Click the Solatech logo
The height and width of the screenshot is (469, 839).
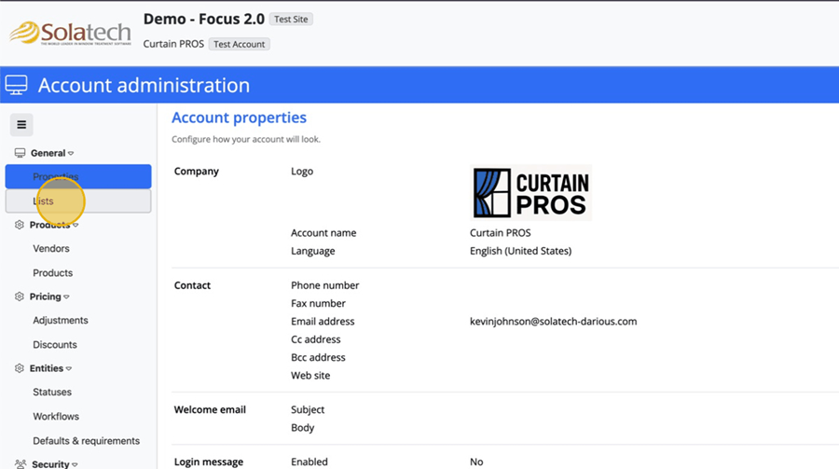[70, 34]
